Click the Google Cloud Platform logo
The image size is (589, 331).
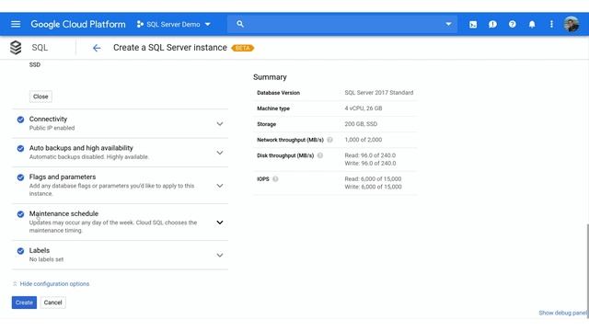tap(78, 24)
